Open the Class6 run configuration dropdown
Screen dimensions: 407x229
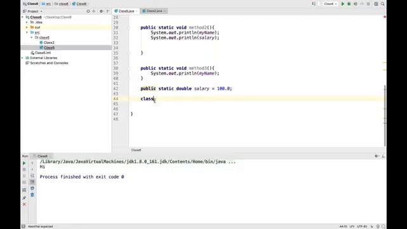(330, 4)
